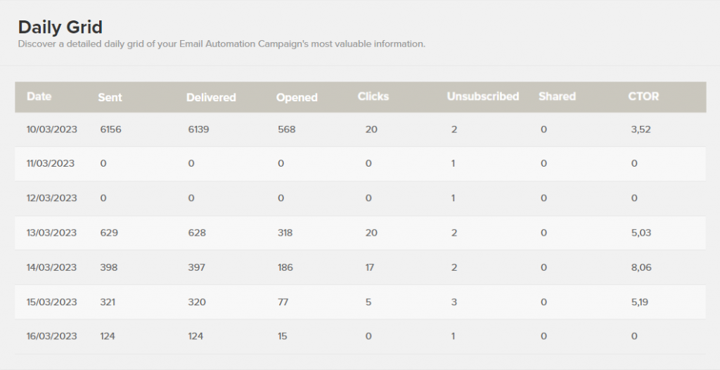
Task: Click the Date column header
Action: pyautogui.click(x=39, y=96)
